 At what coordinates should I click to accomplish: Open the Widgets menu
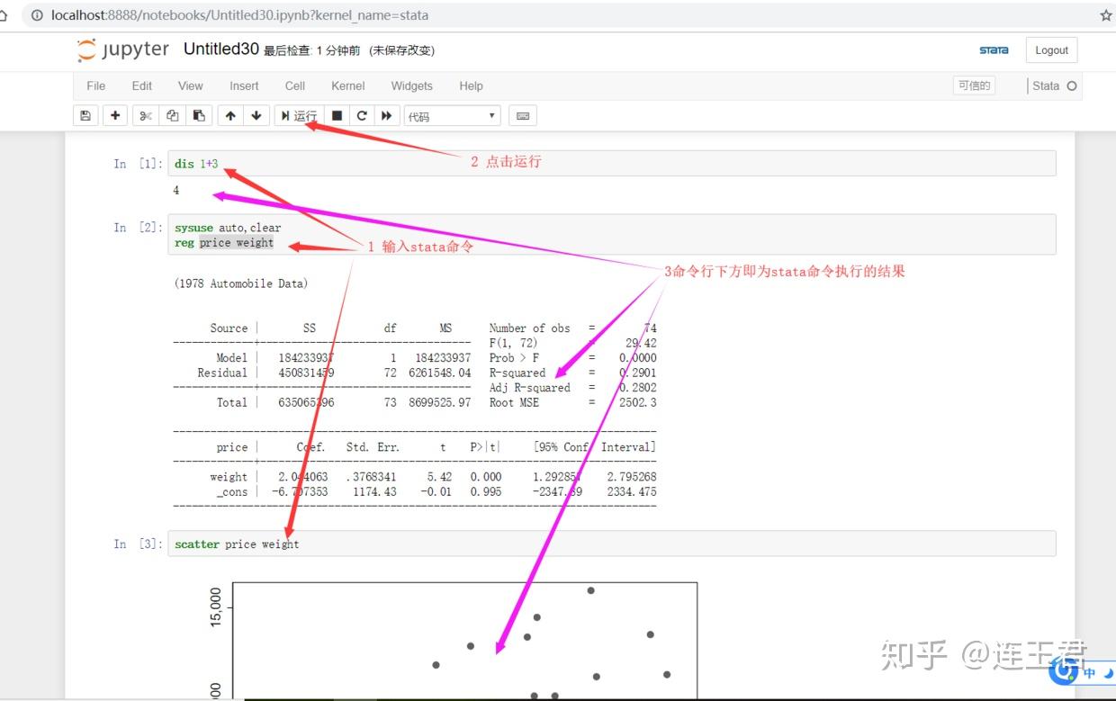411,85
